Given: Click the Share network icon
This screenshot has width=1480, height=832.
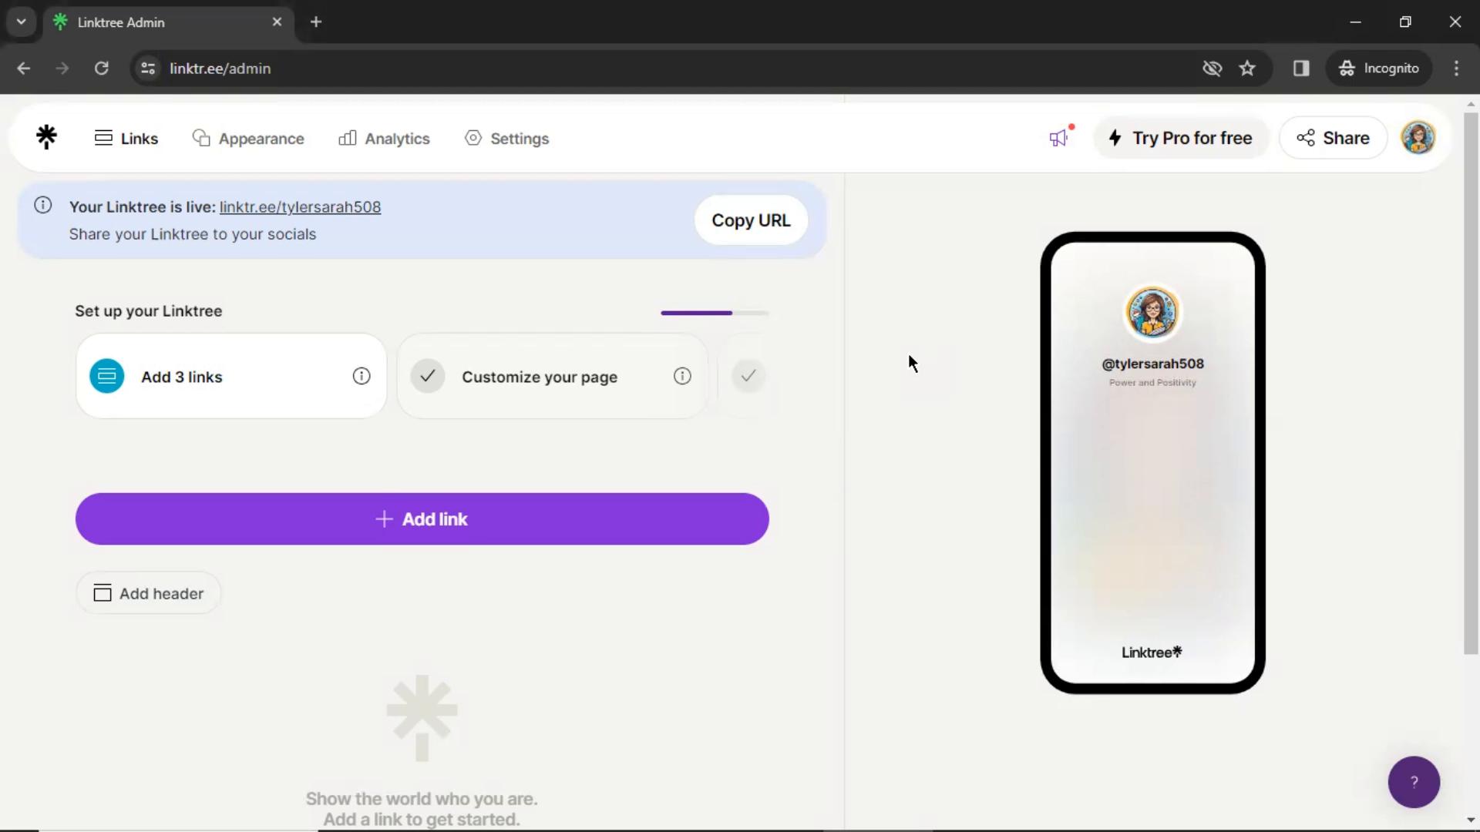Looking at the screenshot, I should tap(1307, 137).
